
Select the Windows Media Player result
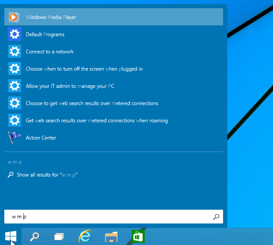coord(51,17)
